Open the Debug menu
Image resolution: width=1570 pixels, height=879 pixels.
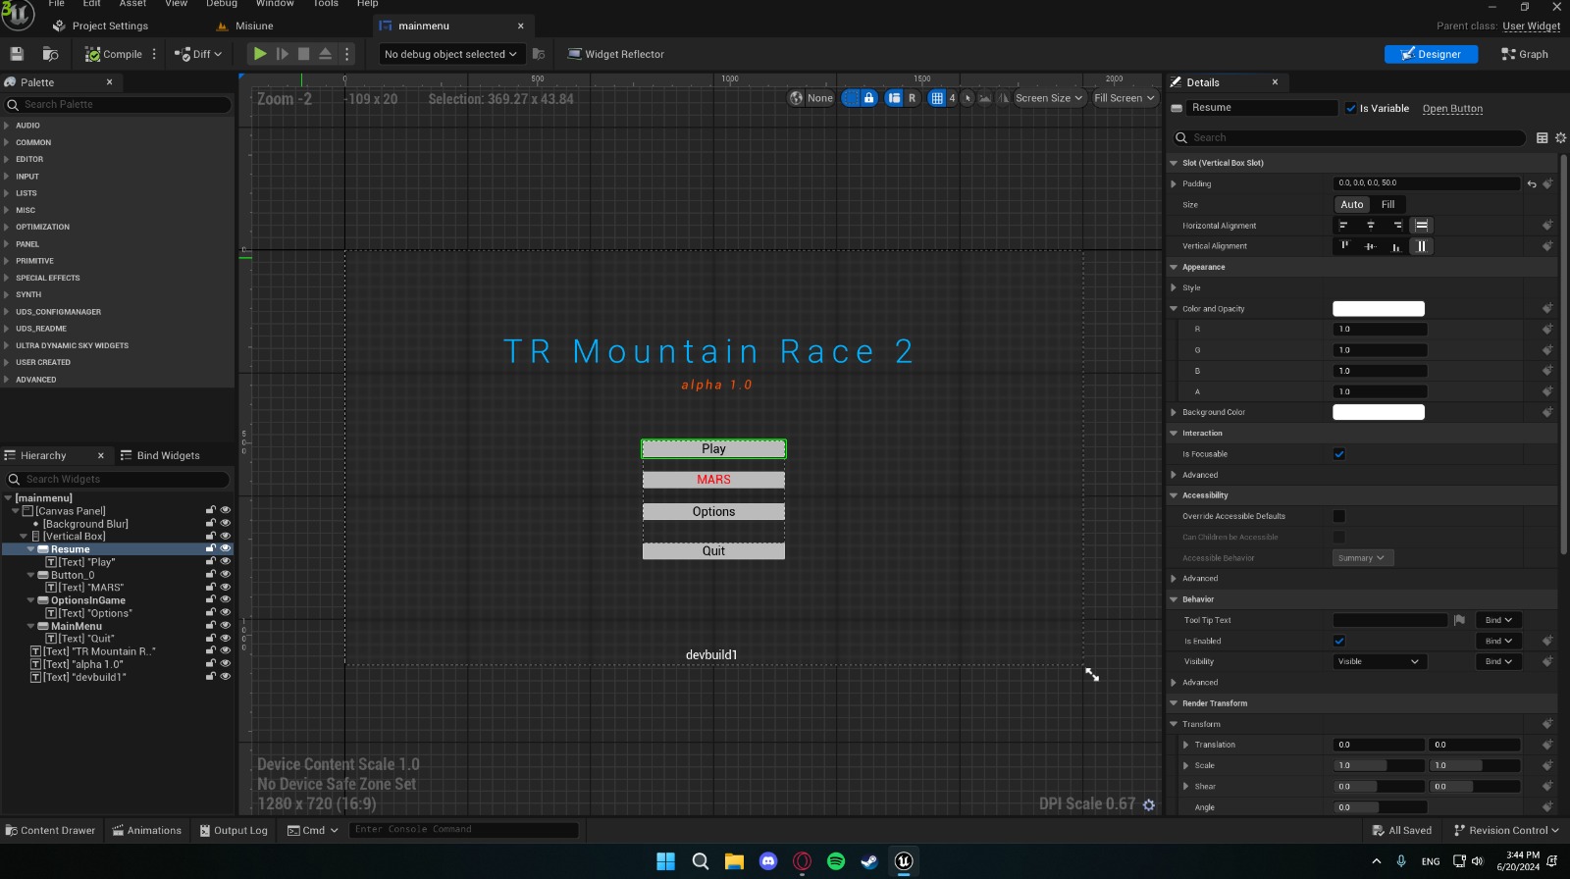[222, 4]
